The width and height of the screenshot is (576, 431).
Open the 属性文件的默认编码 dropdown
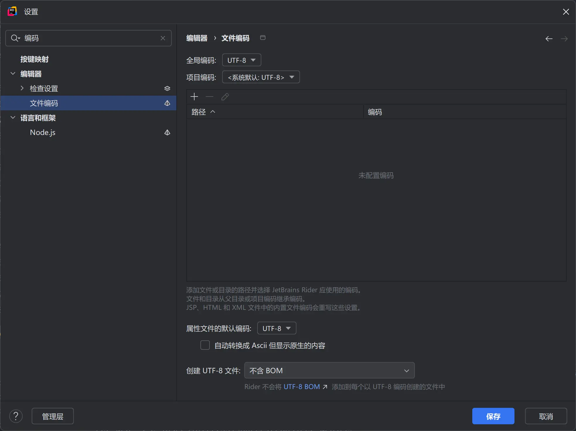pos(277,328)
